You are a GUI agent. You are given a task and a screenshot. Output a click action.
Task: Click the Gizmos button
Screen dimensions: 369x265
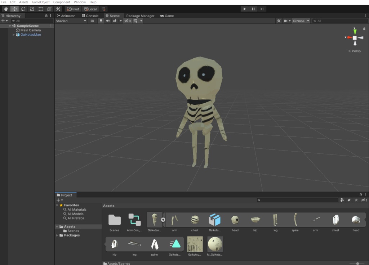tap(299, 21)
